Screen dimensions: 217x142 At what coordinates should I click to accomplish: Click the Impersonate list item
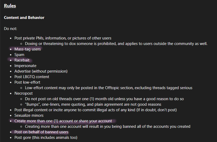coord(26,66)
